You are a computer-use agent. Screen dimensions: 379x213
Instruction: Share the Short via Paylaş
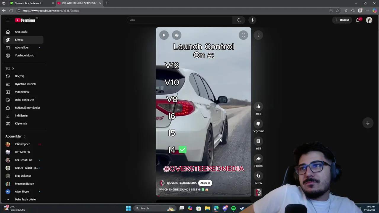258,159
